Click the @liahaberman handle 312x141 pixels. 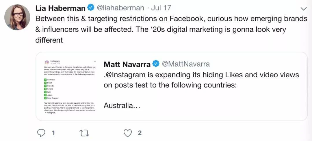120,8
